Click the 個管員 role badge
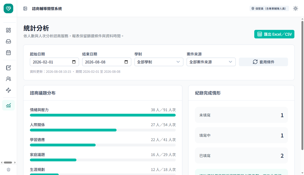 (269, 8)
